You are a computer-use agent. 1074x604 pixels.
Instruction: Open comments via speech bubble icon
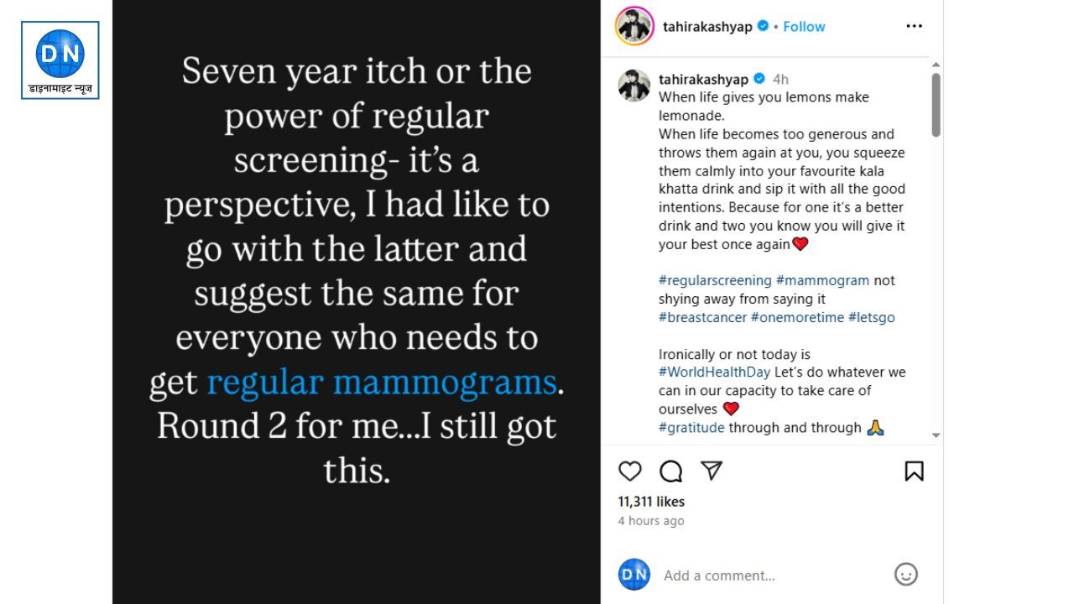point(670,471)
